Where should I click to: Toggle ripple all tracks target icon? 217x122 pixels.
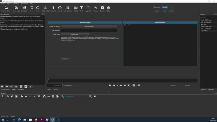[x=57, y=96]
